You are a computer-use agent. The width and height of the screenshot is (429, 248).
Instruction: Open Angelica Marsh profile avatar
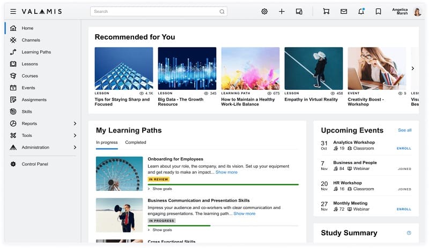(417, 12)
